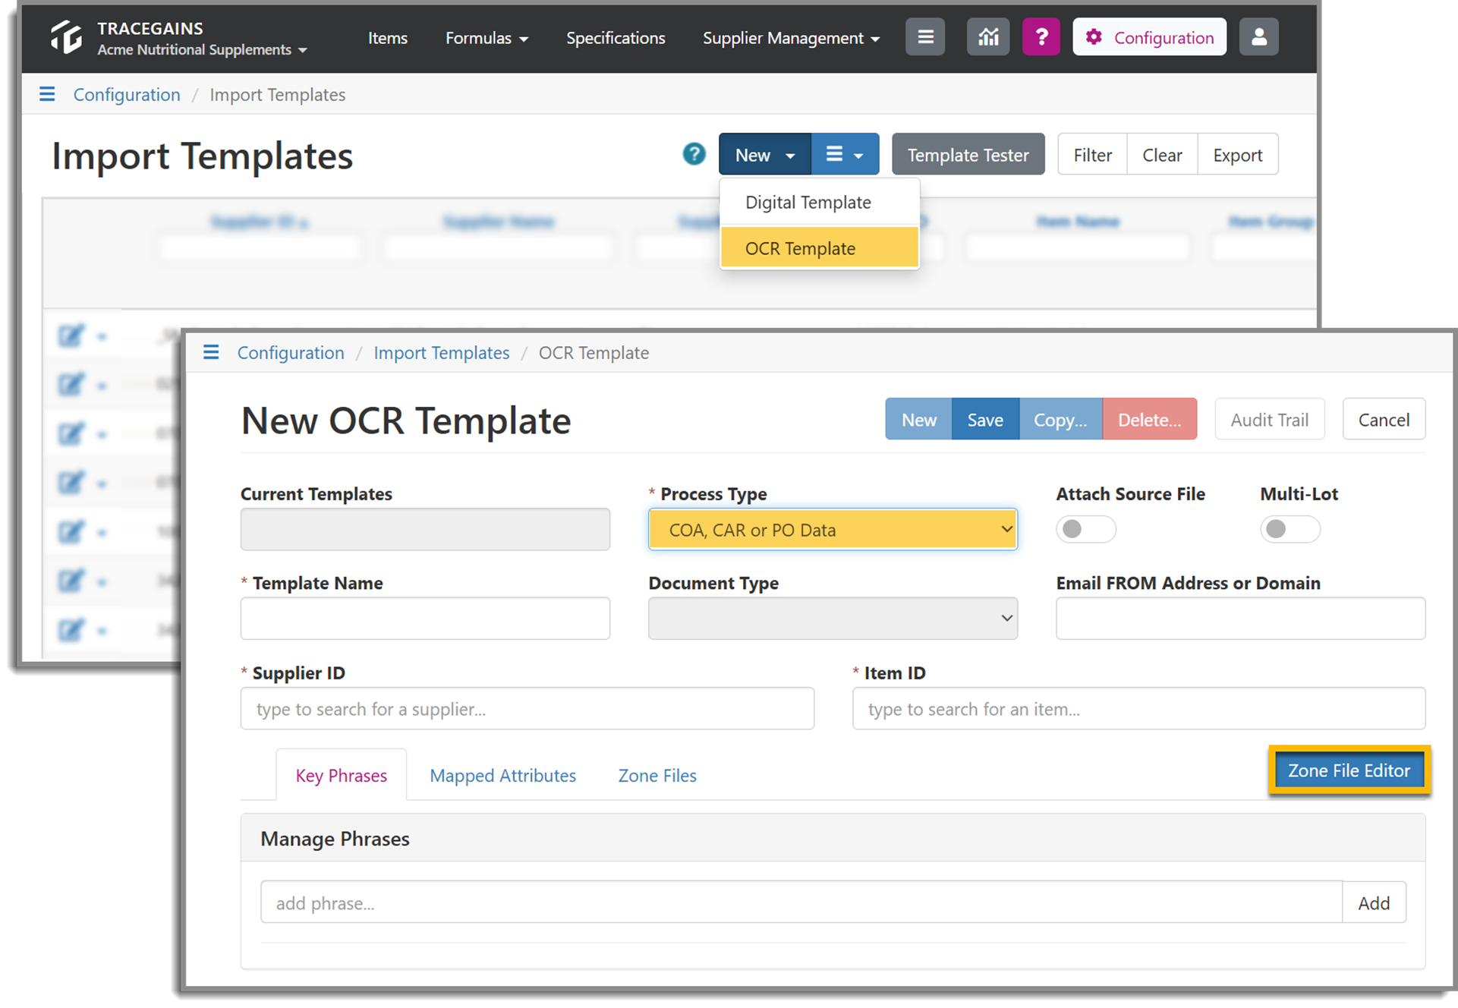The width and height of the screenshot is (1458, 1008).
Task: Expand the Supplier Management dropdown
Action: point(791,38)
